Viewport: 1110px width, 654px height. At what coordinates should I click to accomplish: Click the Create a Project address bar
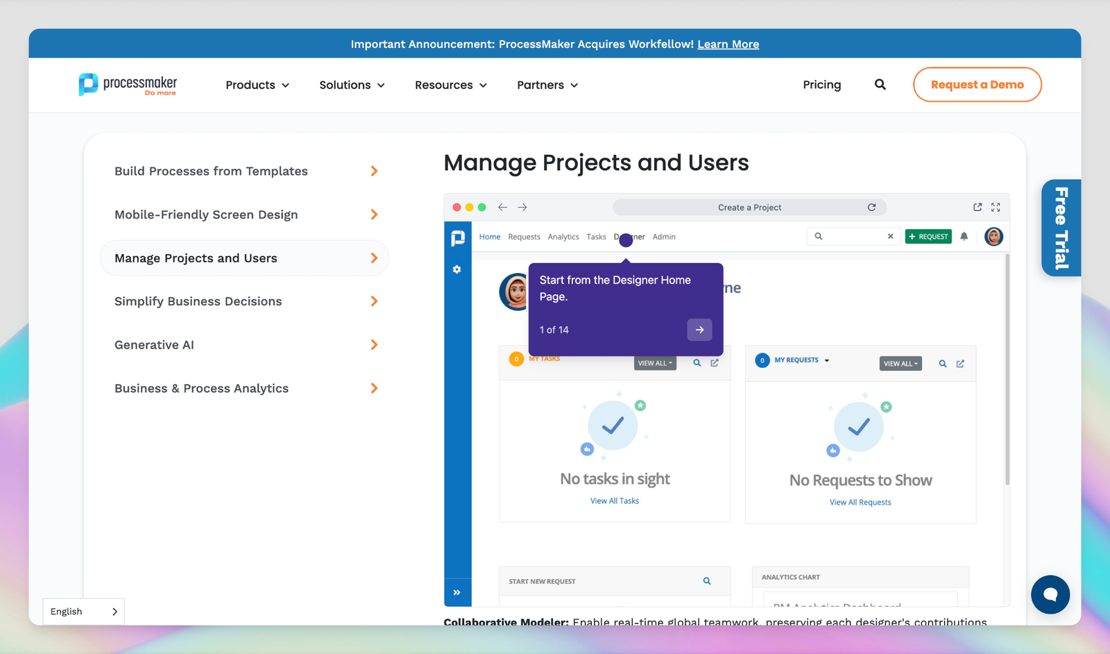749,208
